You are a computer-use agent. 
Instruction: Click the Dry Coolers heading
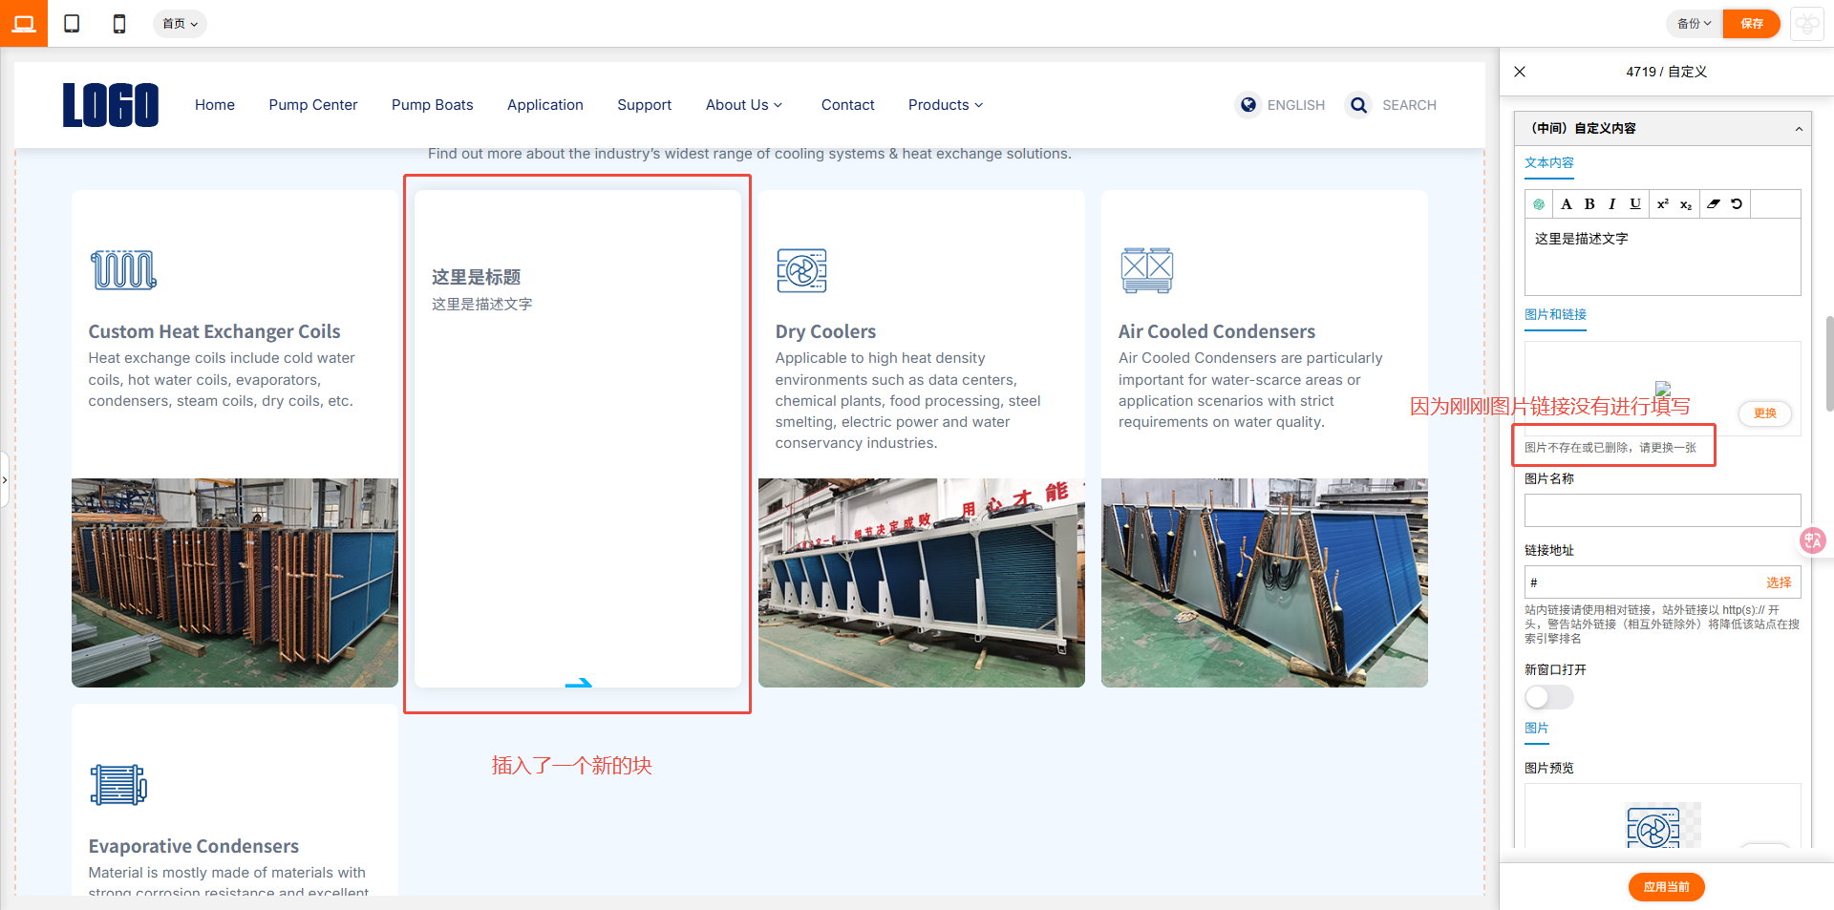click(825, 331)
